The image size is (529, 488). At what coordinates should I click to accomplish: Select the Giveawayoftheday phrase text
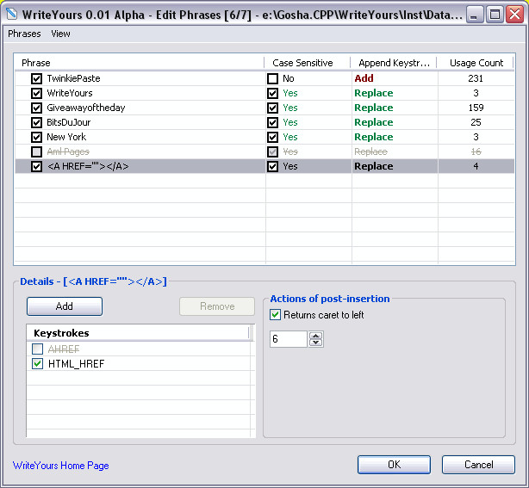(x=86, y=108)
